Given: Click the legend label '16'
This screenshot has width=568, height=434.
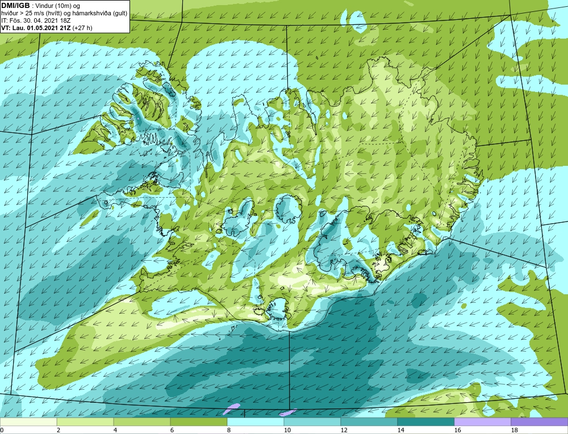Looking at the screenshot, I should [x=457, y=430].
